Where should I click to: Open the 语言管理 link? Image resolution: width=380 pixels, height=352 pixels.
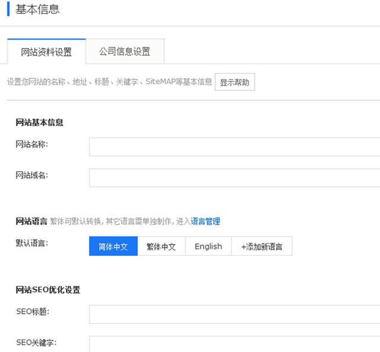click(205, 221)
